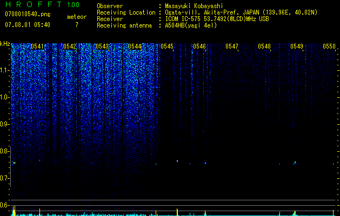Click the Receiving antenna field label
The image size is (340, 216).
124,25
